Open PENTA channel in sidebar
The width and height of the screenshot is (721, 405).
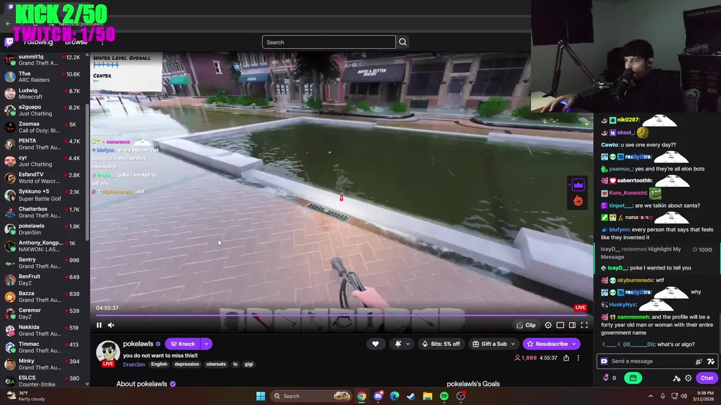(43, 144)
